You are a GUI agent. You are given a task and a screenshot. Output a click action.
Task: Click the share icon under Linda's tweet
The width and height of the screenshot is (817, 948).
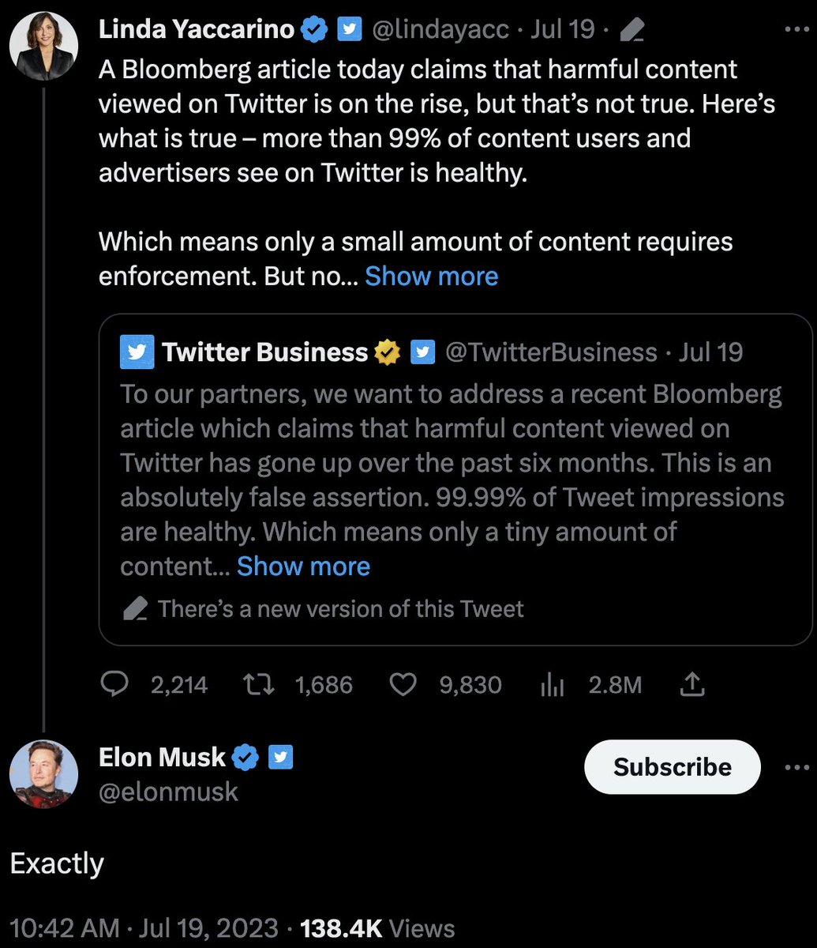coord(691,684)
